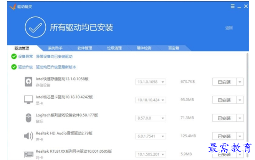255x160 pixels.
Task: Close the 驱动精灵 window
Action: pyautogui.click(x=246, y=7)
